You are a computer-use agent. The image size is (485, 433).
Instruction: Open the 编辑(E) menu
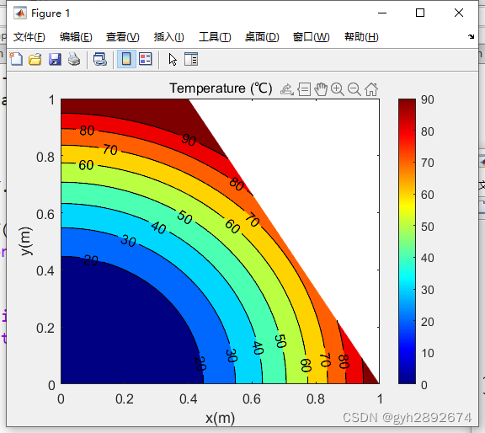[76, 37]
